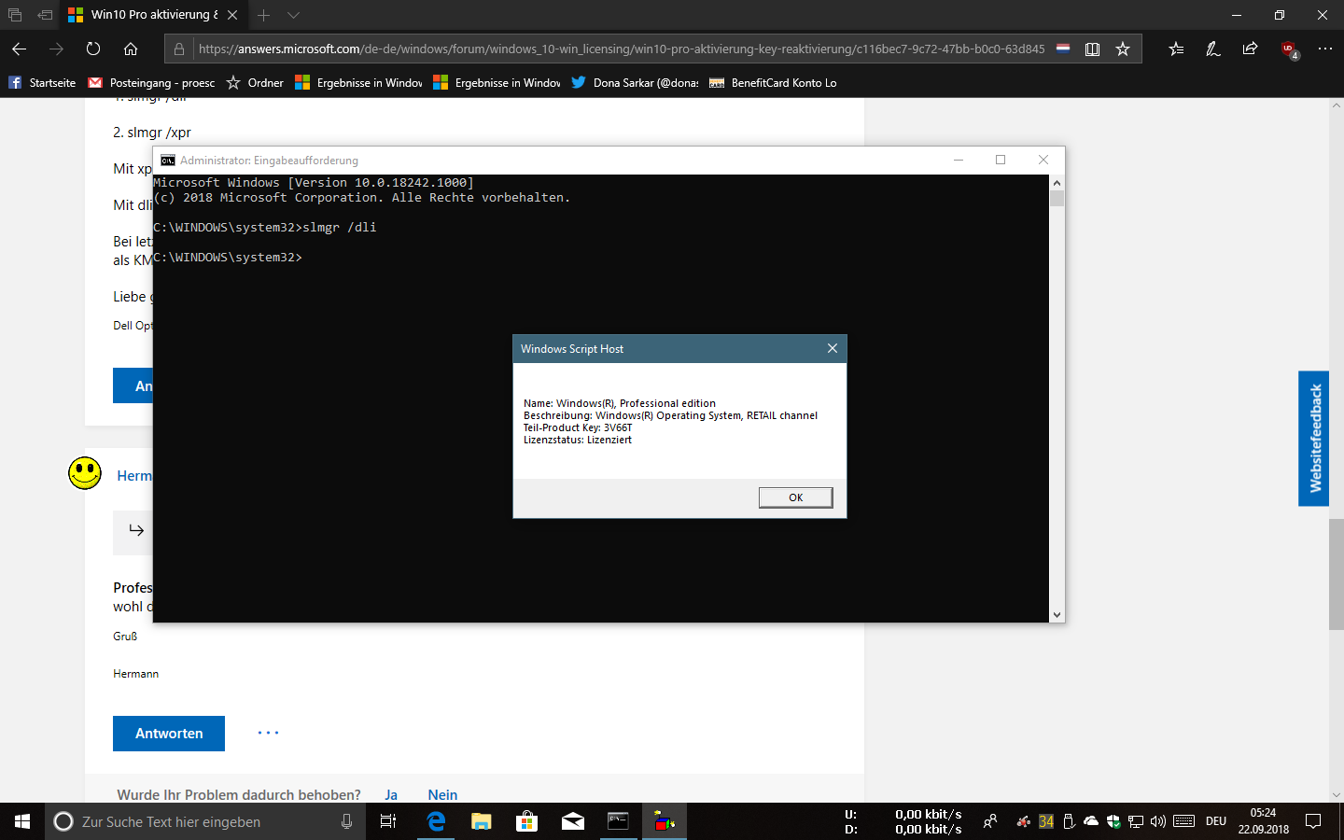
Task: Open the Websitefeedback side tab
Action: 1314,439
